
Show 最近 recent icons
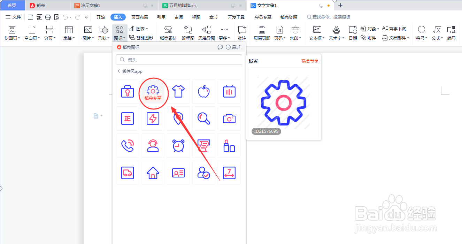233,47
